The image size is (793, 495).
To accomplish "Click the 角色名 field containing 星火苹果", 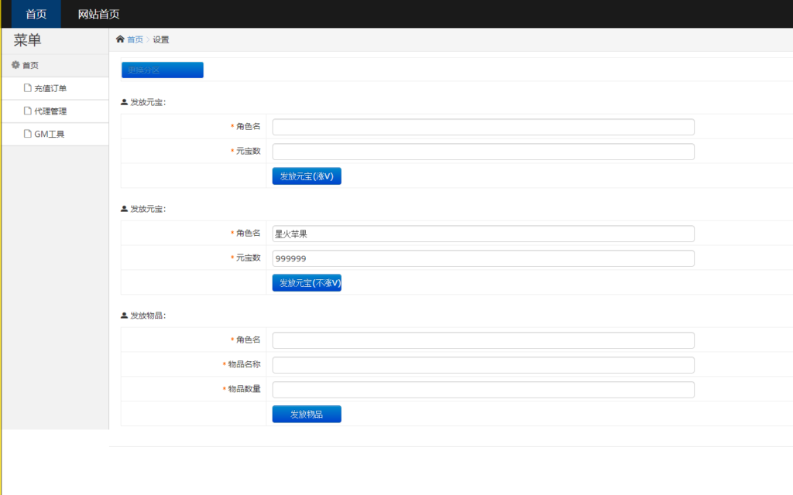I will point(483,234).
